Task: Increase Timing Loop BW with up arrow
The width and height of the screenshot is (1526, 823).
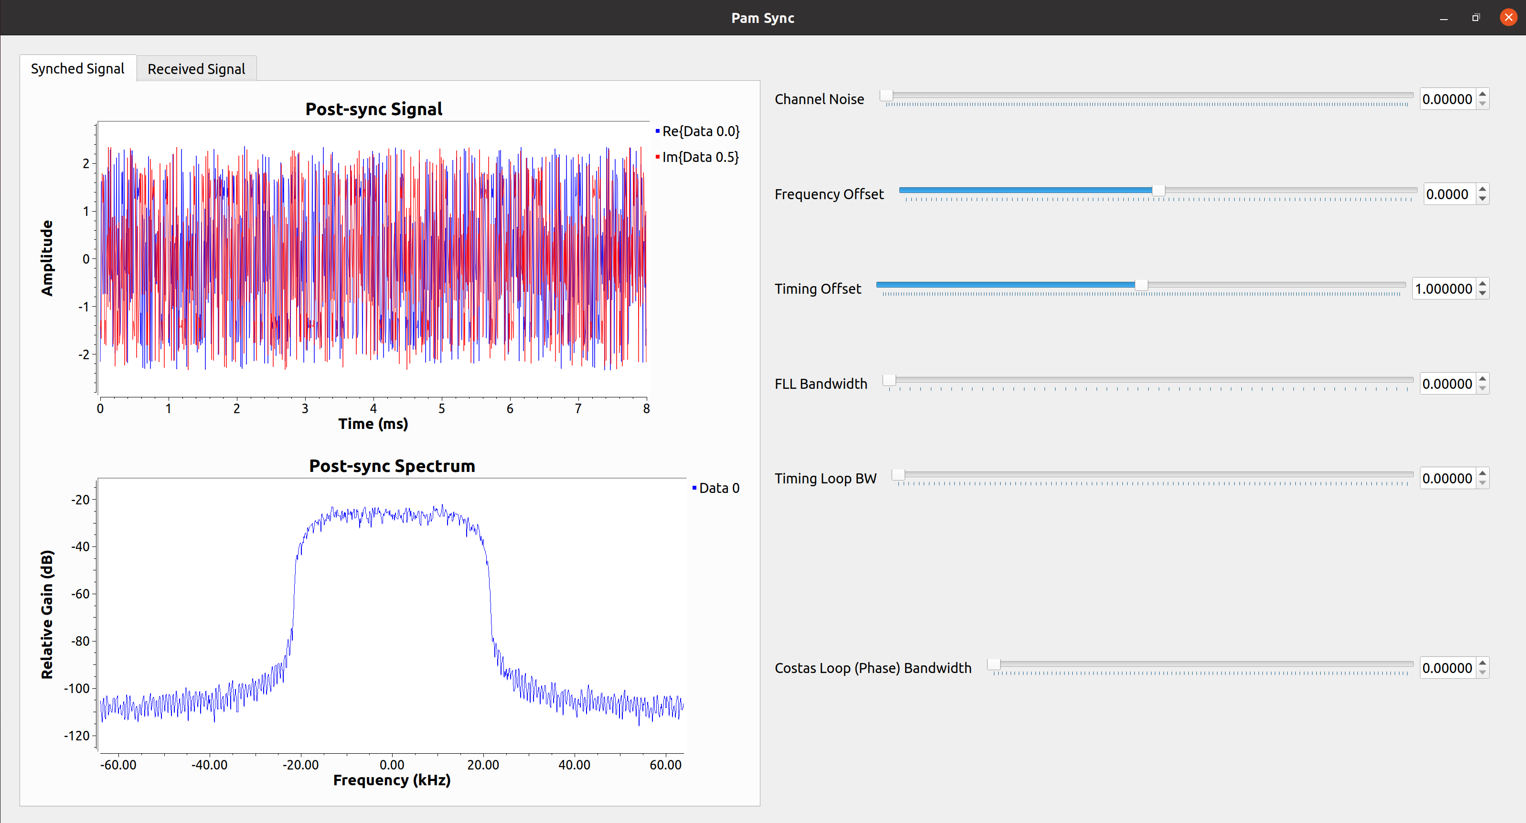Action: coord(1482,473)
